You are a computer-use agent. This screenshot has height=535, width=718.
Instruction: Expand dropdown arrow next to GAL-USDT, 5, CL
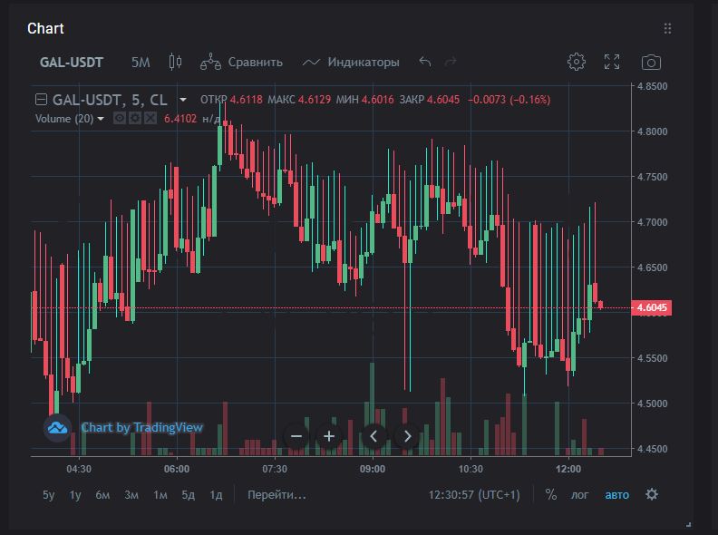183,99
